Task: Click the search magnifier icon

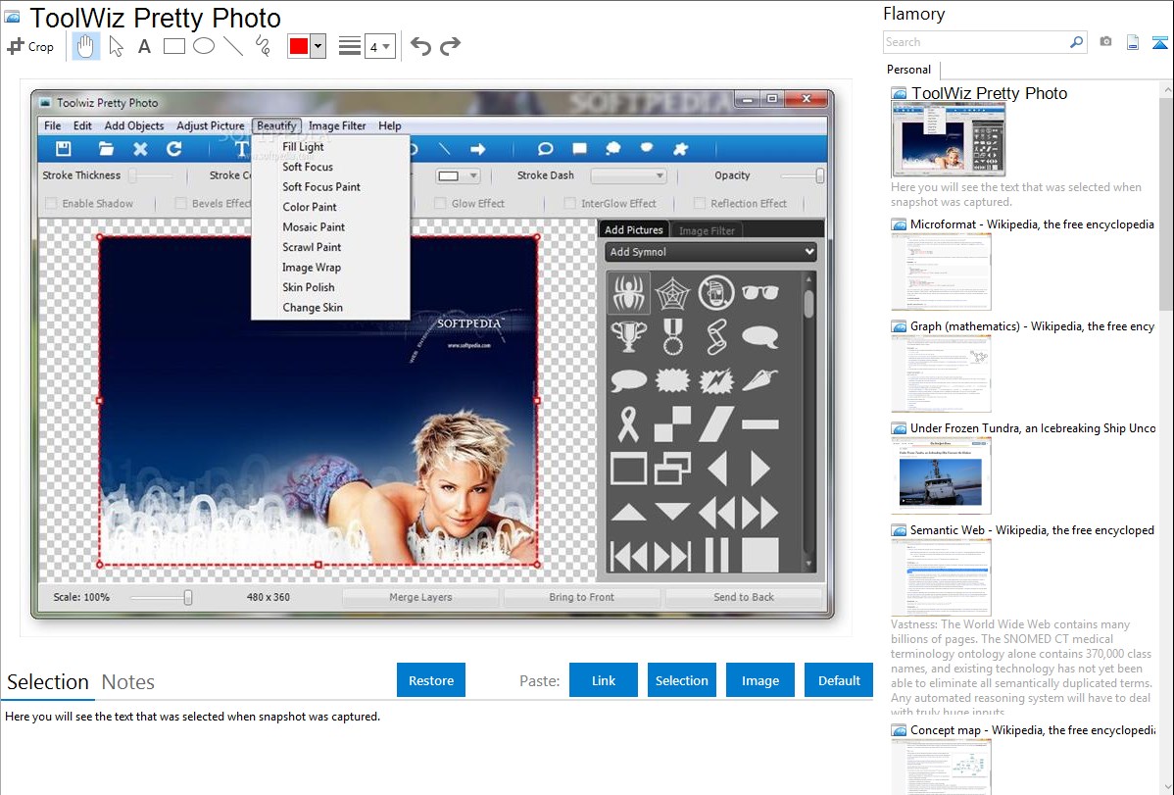Action: tap(1076, 42)
